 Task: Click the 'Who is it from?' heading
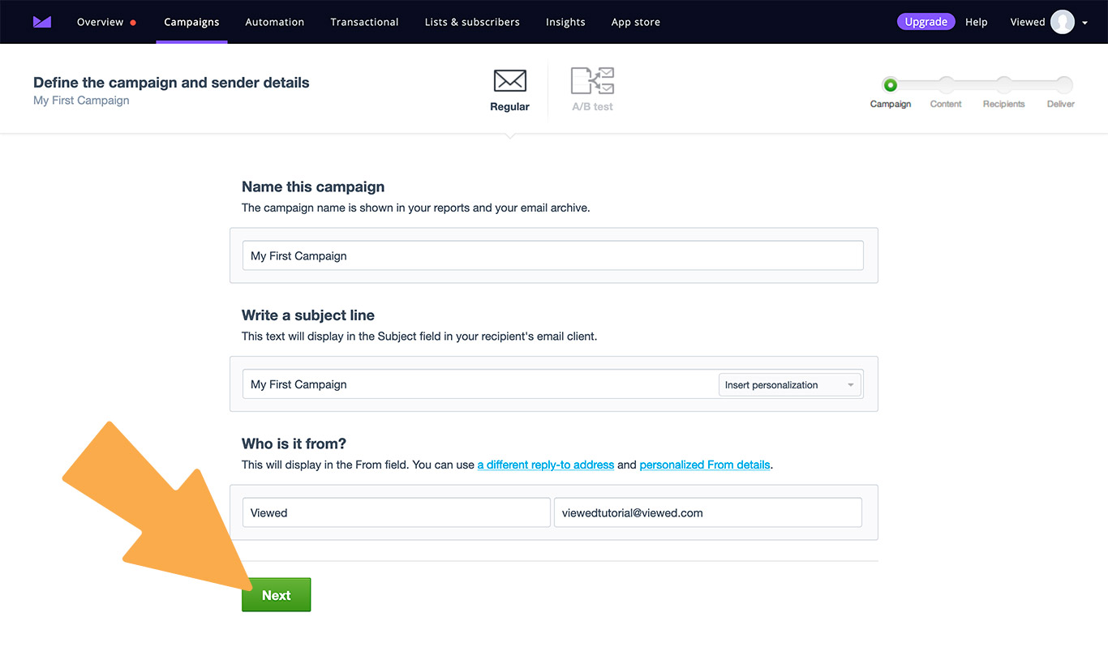coord(294,443)
